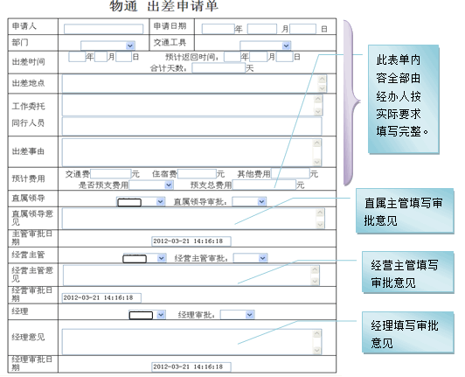This screenshot has height=377, width=465.
Task: Click the 经营主管意见 text area
Action: (191, 276)
